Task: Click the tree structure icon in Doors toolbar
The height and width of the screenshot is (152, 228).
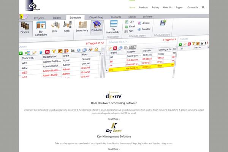Action: pos(27,53)
